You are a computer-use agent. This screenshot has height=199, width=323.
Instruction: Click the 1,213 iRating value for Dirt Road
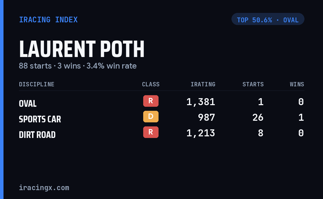pyautogui.click(x=201, y=133)
